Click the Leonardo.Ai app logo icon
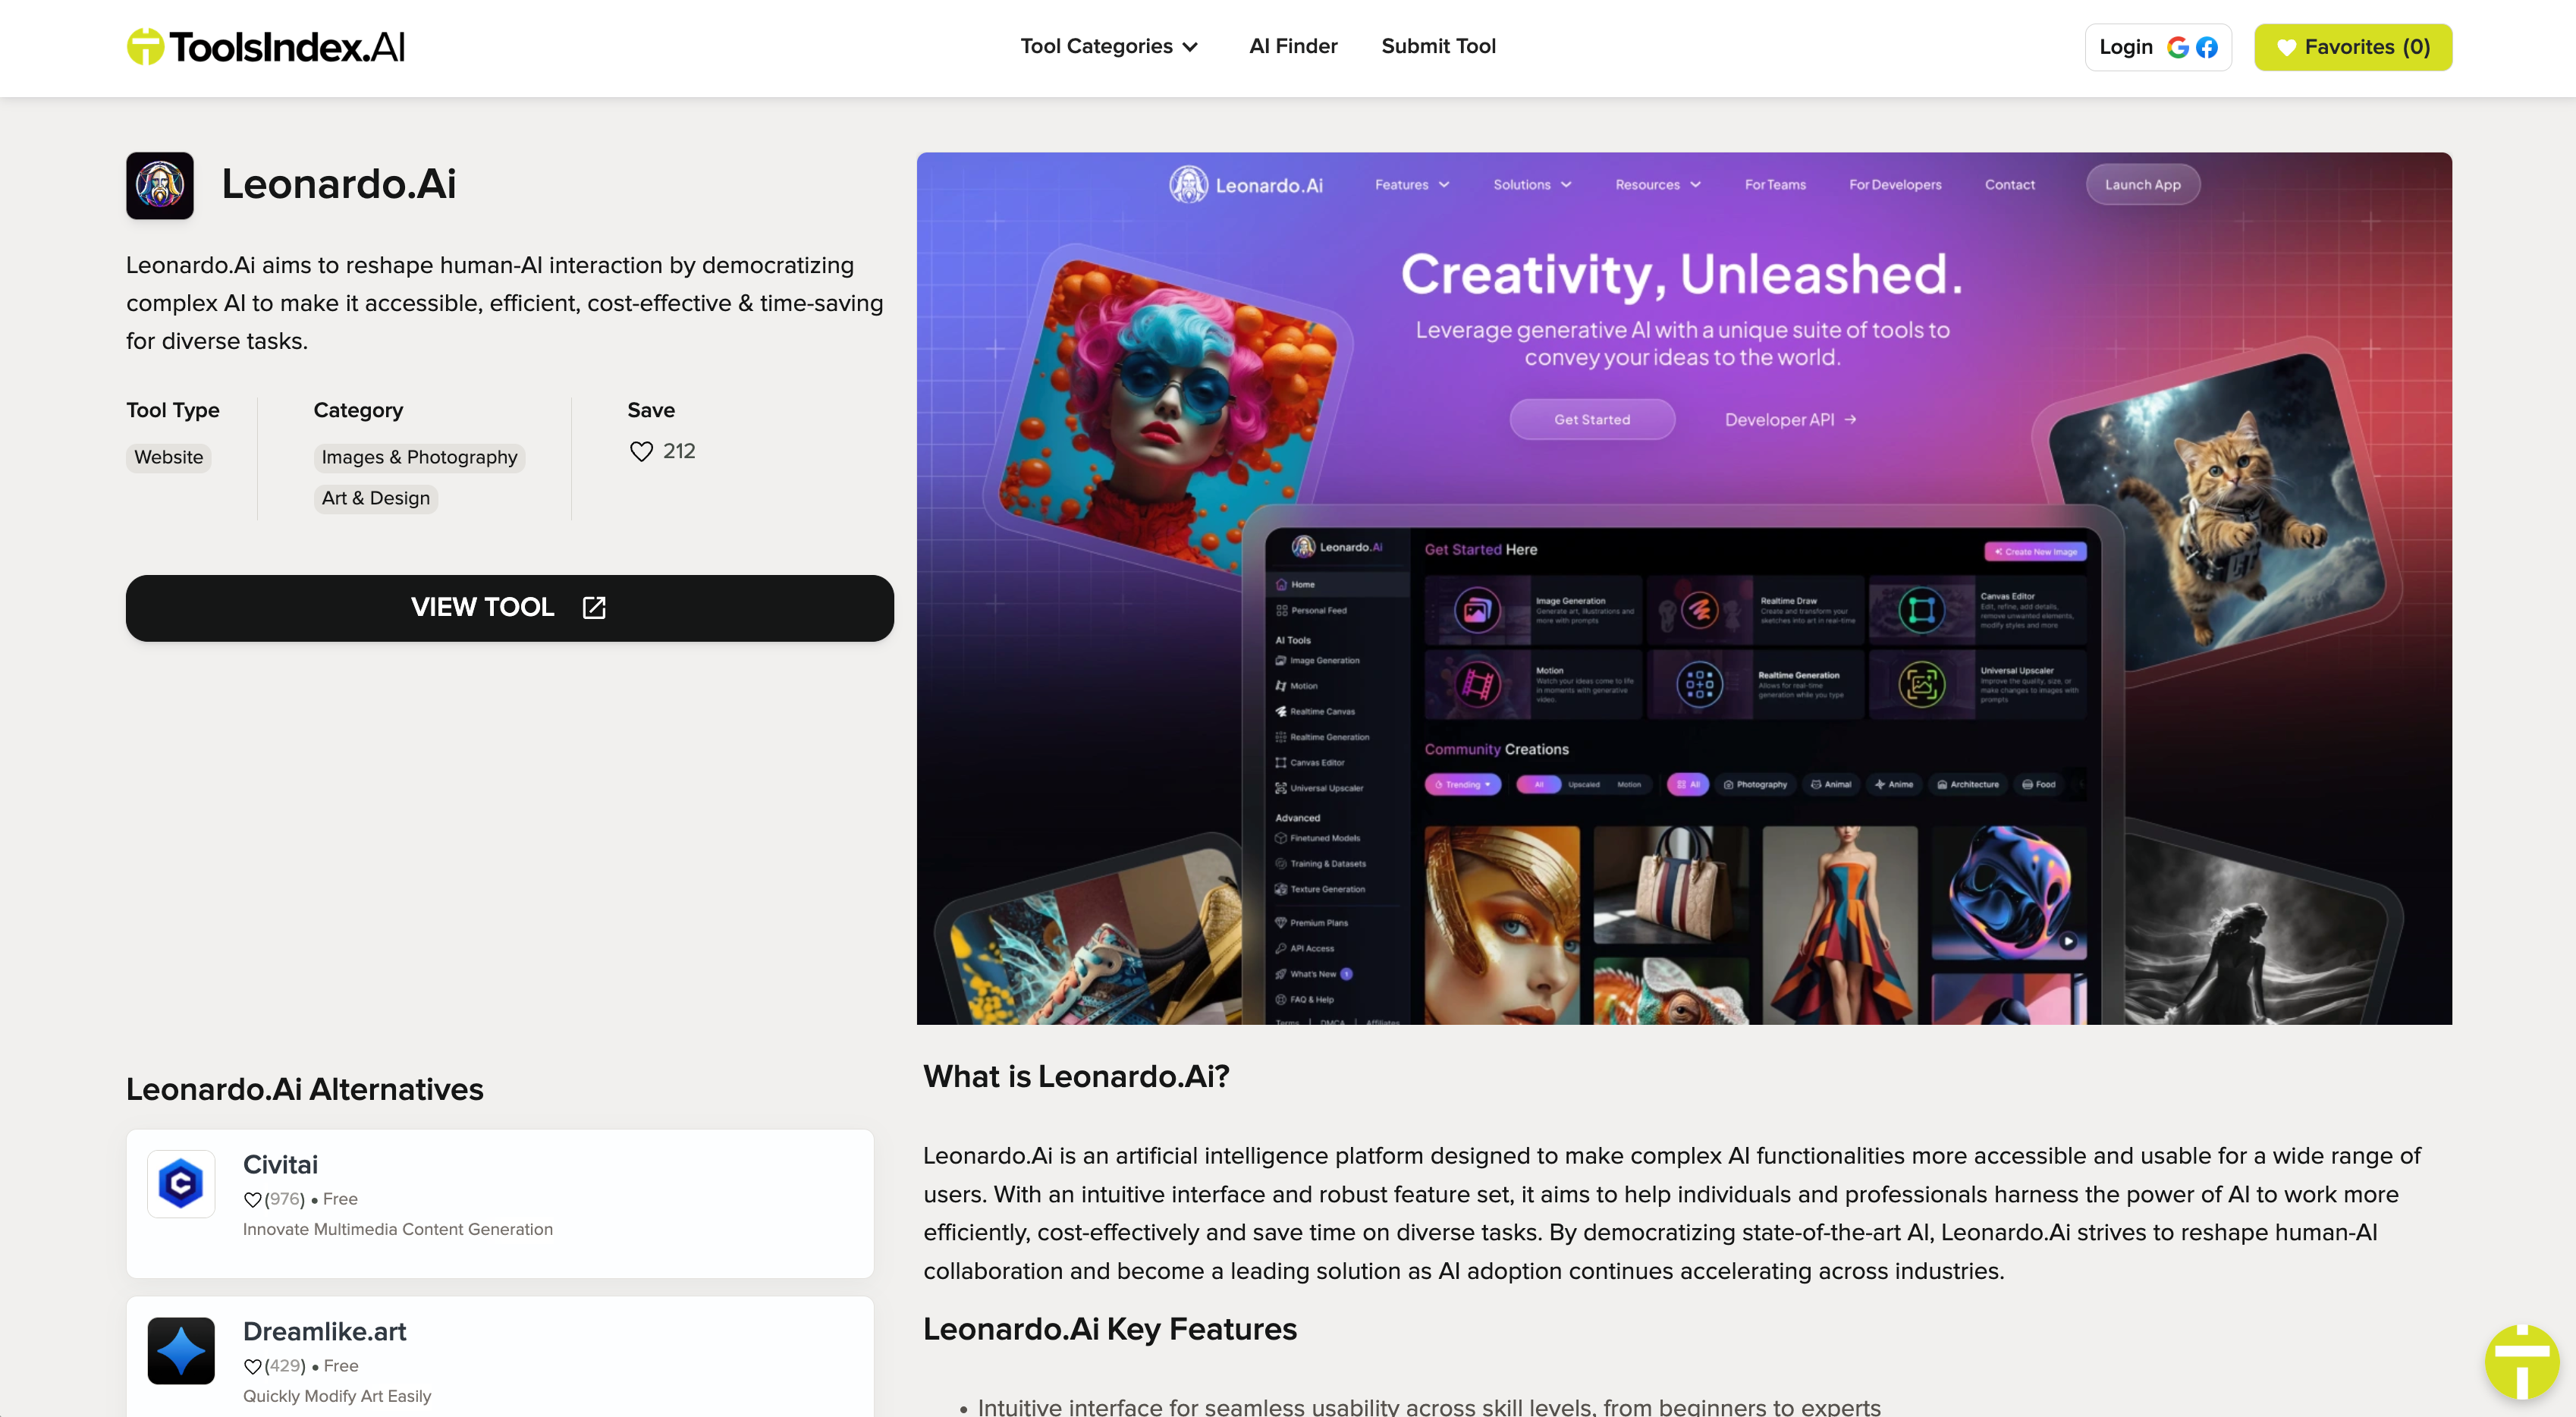Screen dimensions: 2576x1417 (160, 185)
